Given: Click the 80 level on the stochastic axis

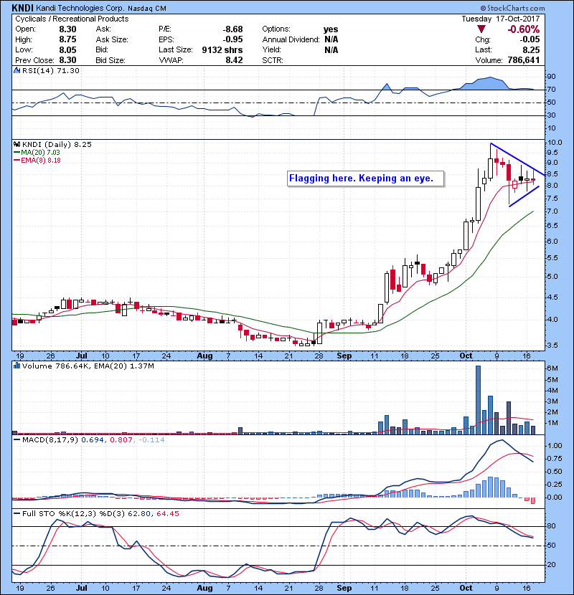Looking at the screenshot, I should coord(551,526).
